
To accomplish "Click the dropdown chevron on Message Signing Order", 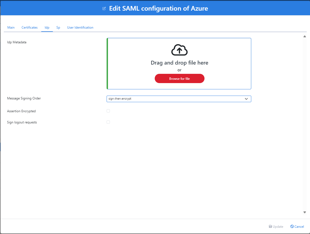I will [x=247, y=99].
